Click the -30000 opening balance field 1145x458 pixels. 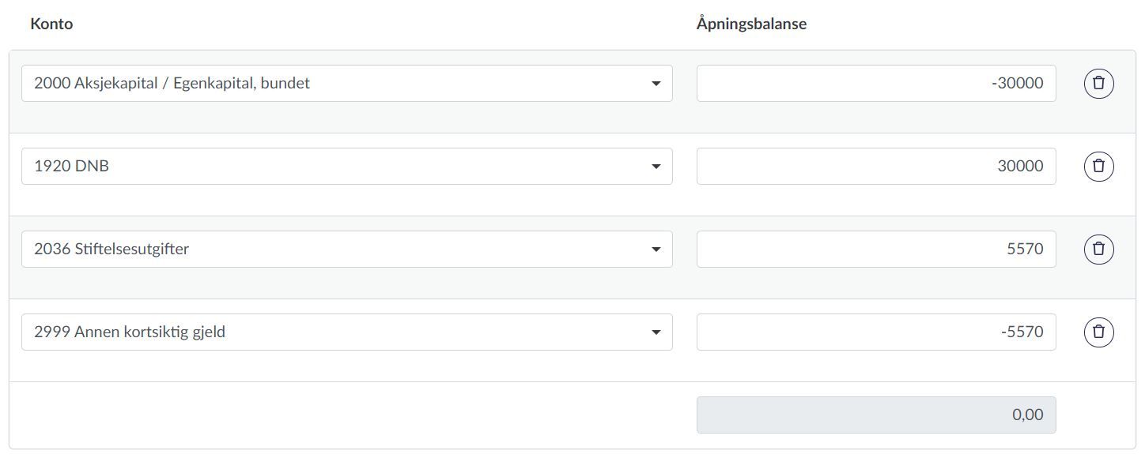(x=875, y=83)
